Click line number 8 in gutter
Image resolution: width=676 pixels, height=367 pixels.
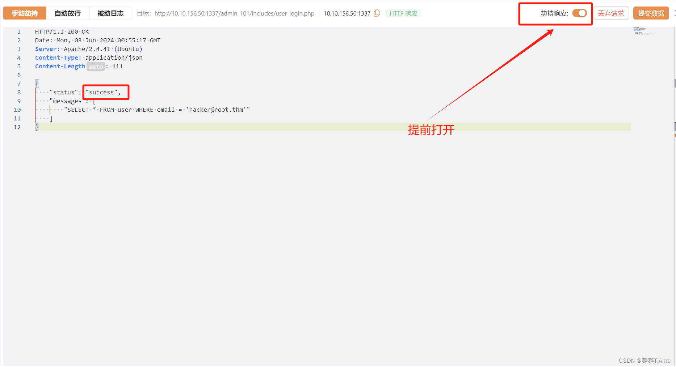[x=19, y=93]
